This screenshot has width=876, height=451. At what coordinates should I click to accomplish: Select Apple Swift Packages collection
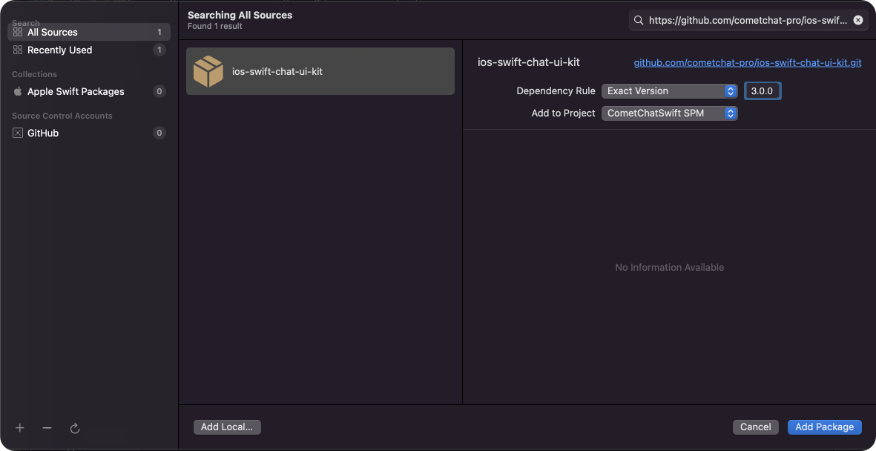[89, 91]
